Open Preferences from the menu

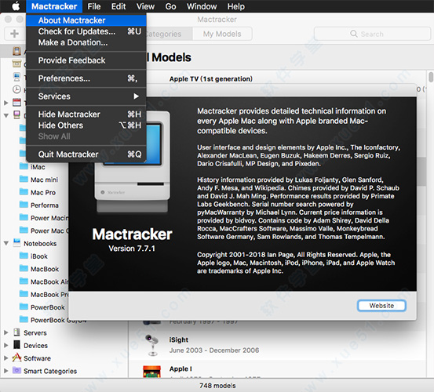pos(86,78)
